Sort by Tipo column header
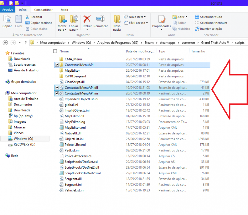Image resolution: width=248 pixels, height=215 pixels. pos(162,51)
